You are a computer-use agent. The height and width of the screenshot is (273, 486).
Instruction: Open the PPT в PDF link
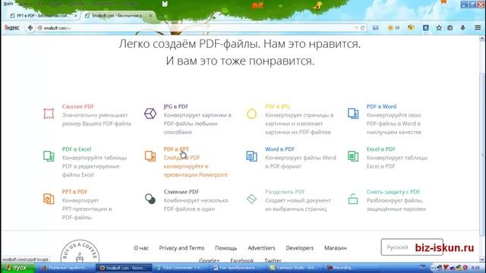(74, 192)
